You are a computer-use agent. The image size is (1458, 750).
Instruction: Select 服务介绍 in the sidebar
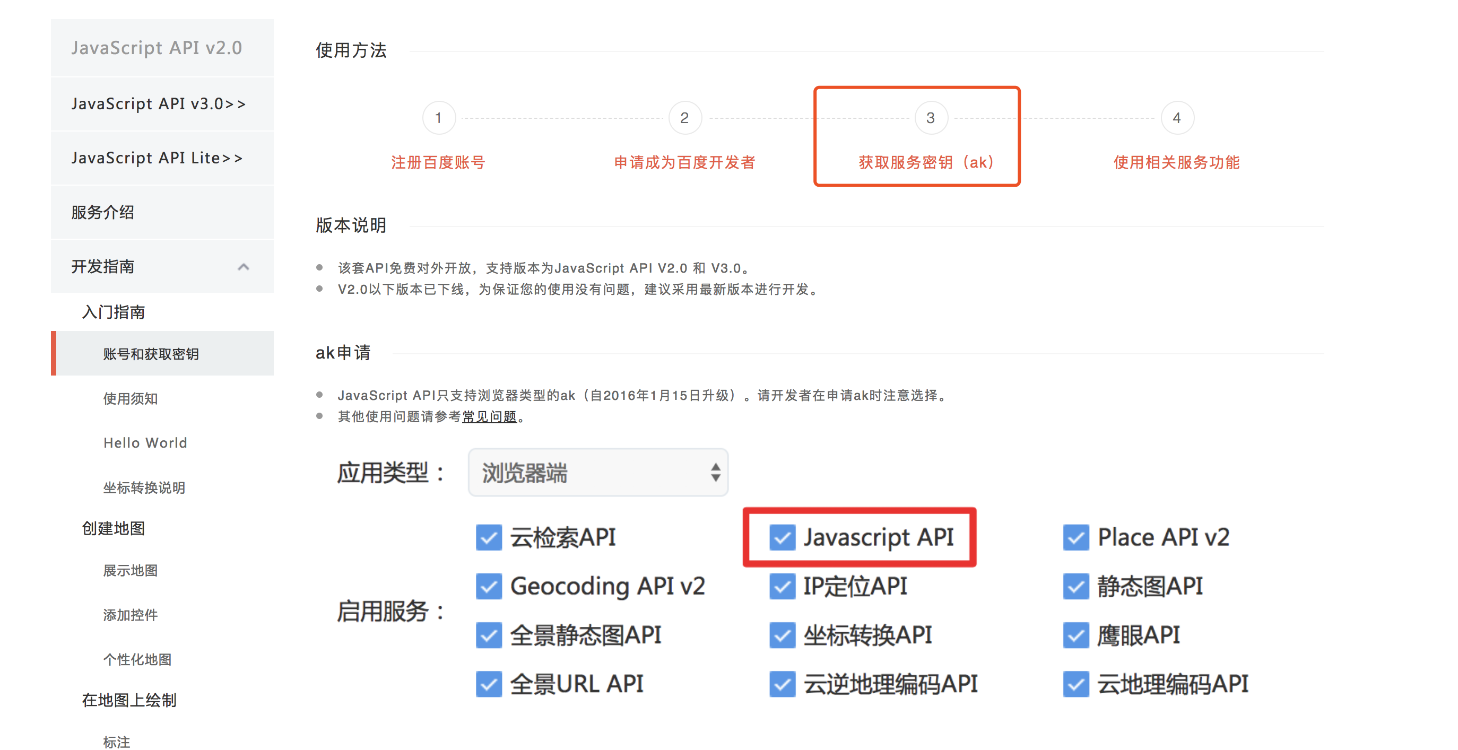click(103, 212)
